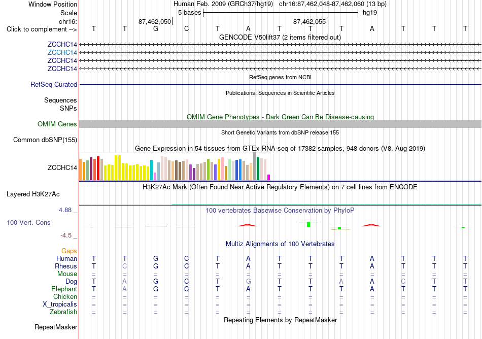Select the "chr16:" ruler label
Image resolution: width=482 pixels, height=339 pixels.
click(x=68, y=21)
